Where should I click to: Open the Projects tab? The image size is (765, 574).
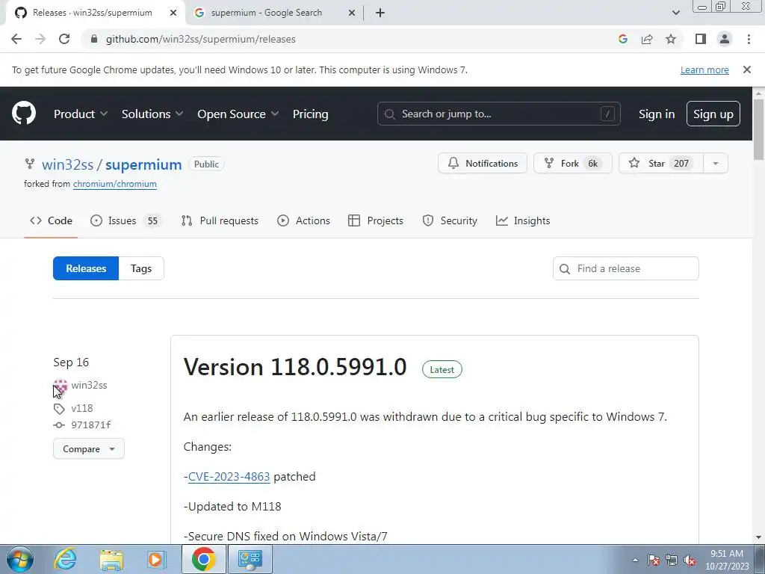coord(376,220)
